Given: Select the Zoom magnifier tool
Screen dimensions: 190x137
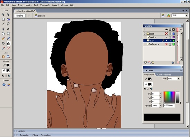Looking at the screenshot, I should click(x=8, y=57).
